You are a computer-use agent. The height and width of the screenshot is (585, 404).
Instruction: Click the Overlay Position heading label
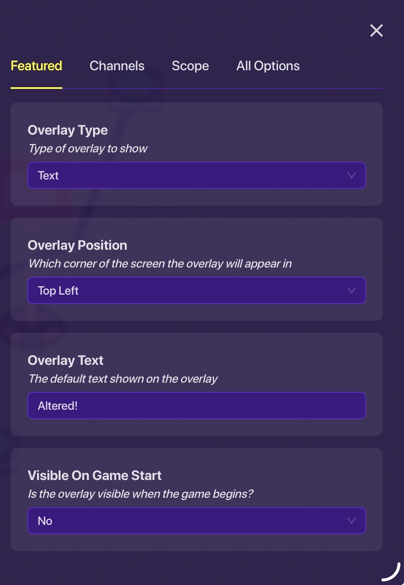tap(77, 245)
